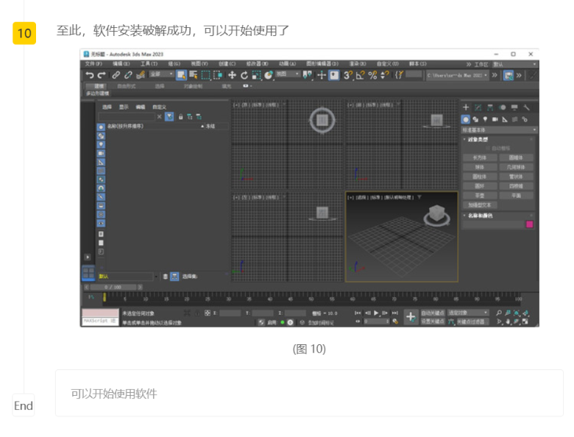574x437 pixels.
Task: Click the magenta object color swatch
Action: point(529,224)
